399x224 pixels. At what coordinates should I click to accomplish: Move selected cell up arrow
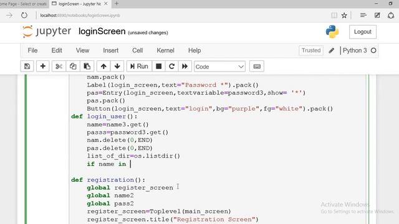point(103,67)
